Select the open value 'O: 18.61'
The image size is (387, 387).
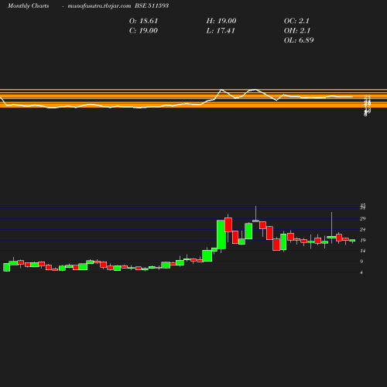click(x=143, y=21)
